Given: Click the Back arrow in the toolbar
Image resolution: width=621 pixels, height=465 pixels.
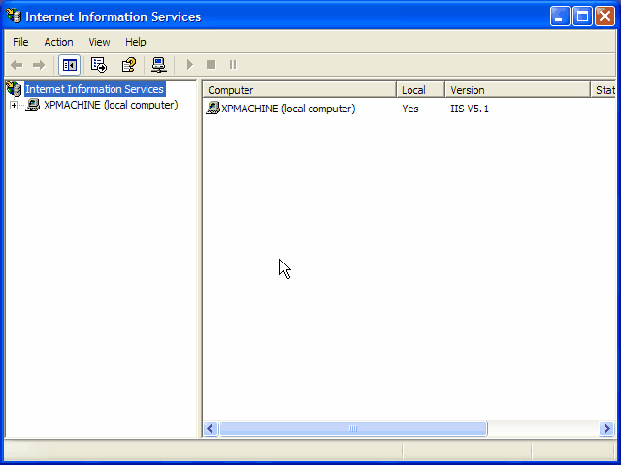Looking at the screenshot, I should (x=16, y=65).
